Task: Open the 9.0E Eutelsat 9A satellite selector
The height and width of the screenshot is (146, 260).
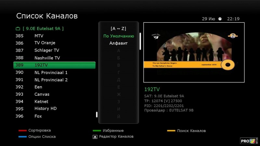Action: [43, 29]
